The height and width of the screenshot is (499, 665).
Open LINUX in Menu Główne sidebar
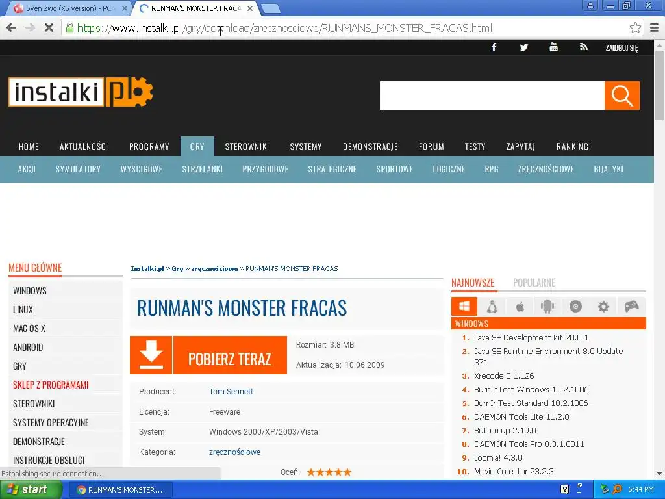tap(23, 309)
